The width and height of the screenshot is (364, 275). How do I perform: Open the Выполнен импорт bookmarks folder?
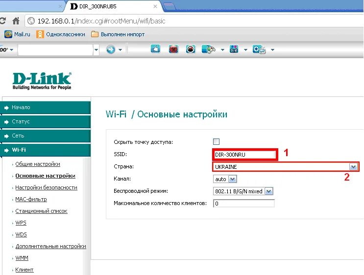pos(118,34)
